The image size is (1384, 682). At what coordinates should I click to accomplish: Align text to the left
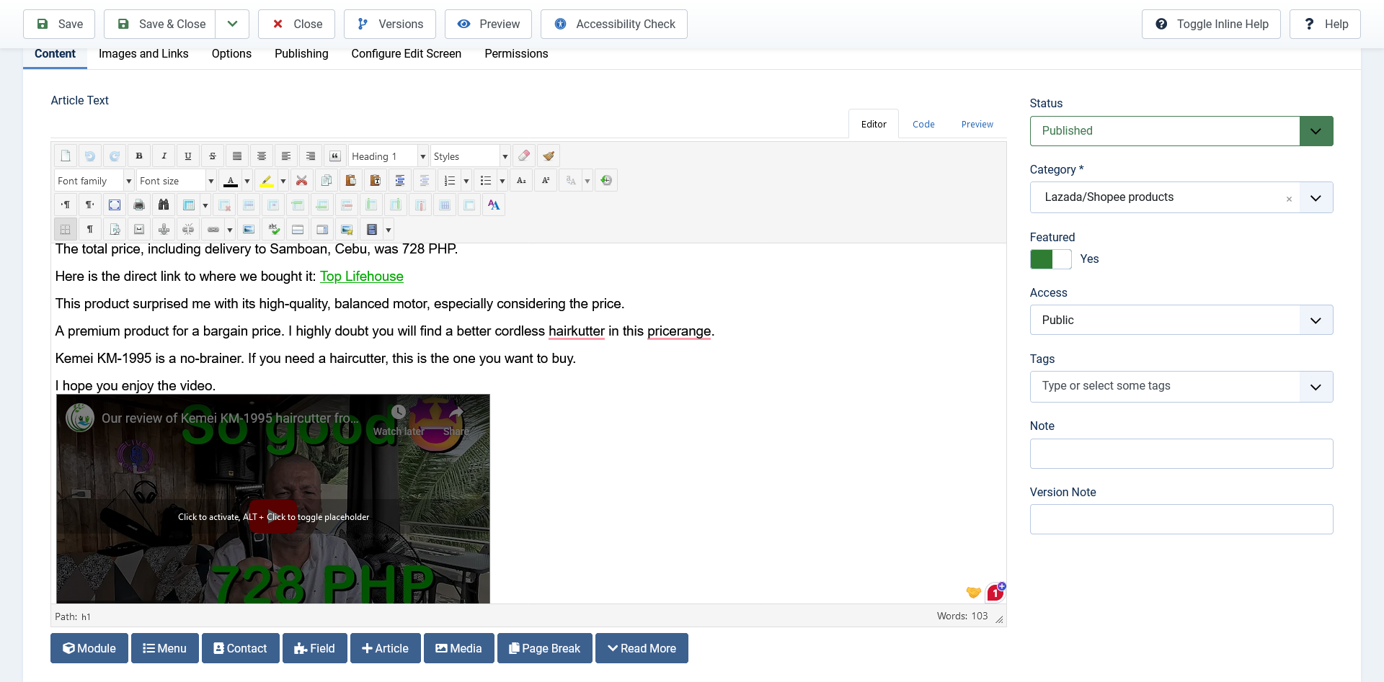tap(286, 156)
